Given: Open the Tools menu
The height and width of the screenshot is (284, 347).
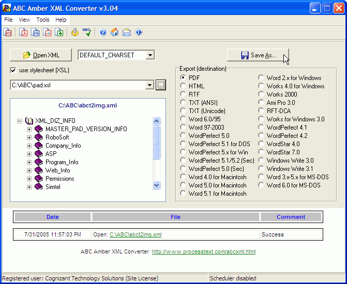Looking at the screenshot, I should (43, 20).
